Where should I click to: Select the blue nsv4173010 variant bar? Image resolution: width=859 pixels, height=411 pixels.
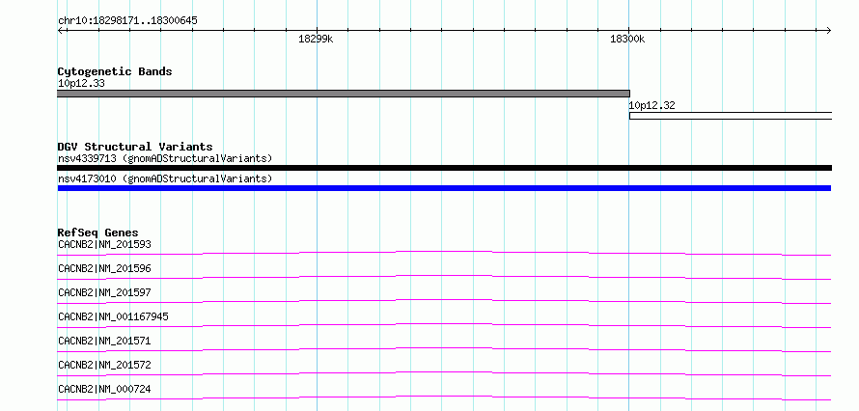(445, 188)
